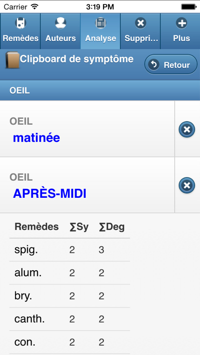Click the ∑Deg column header
The width and height of the screenshot is (200, 355).
click(112, 227)
